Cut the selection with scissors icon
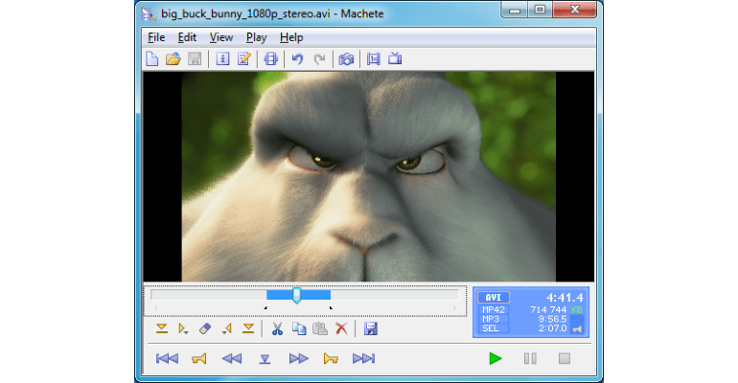The width and height of the screenshot is (738, 383). coord(277,329)
